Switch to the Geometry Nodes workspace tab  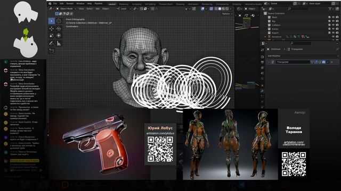click(253, 4)
